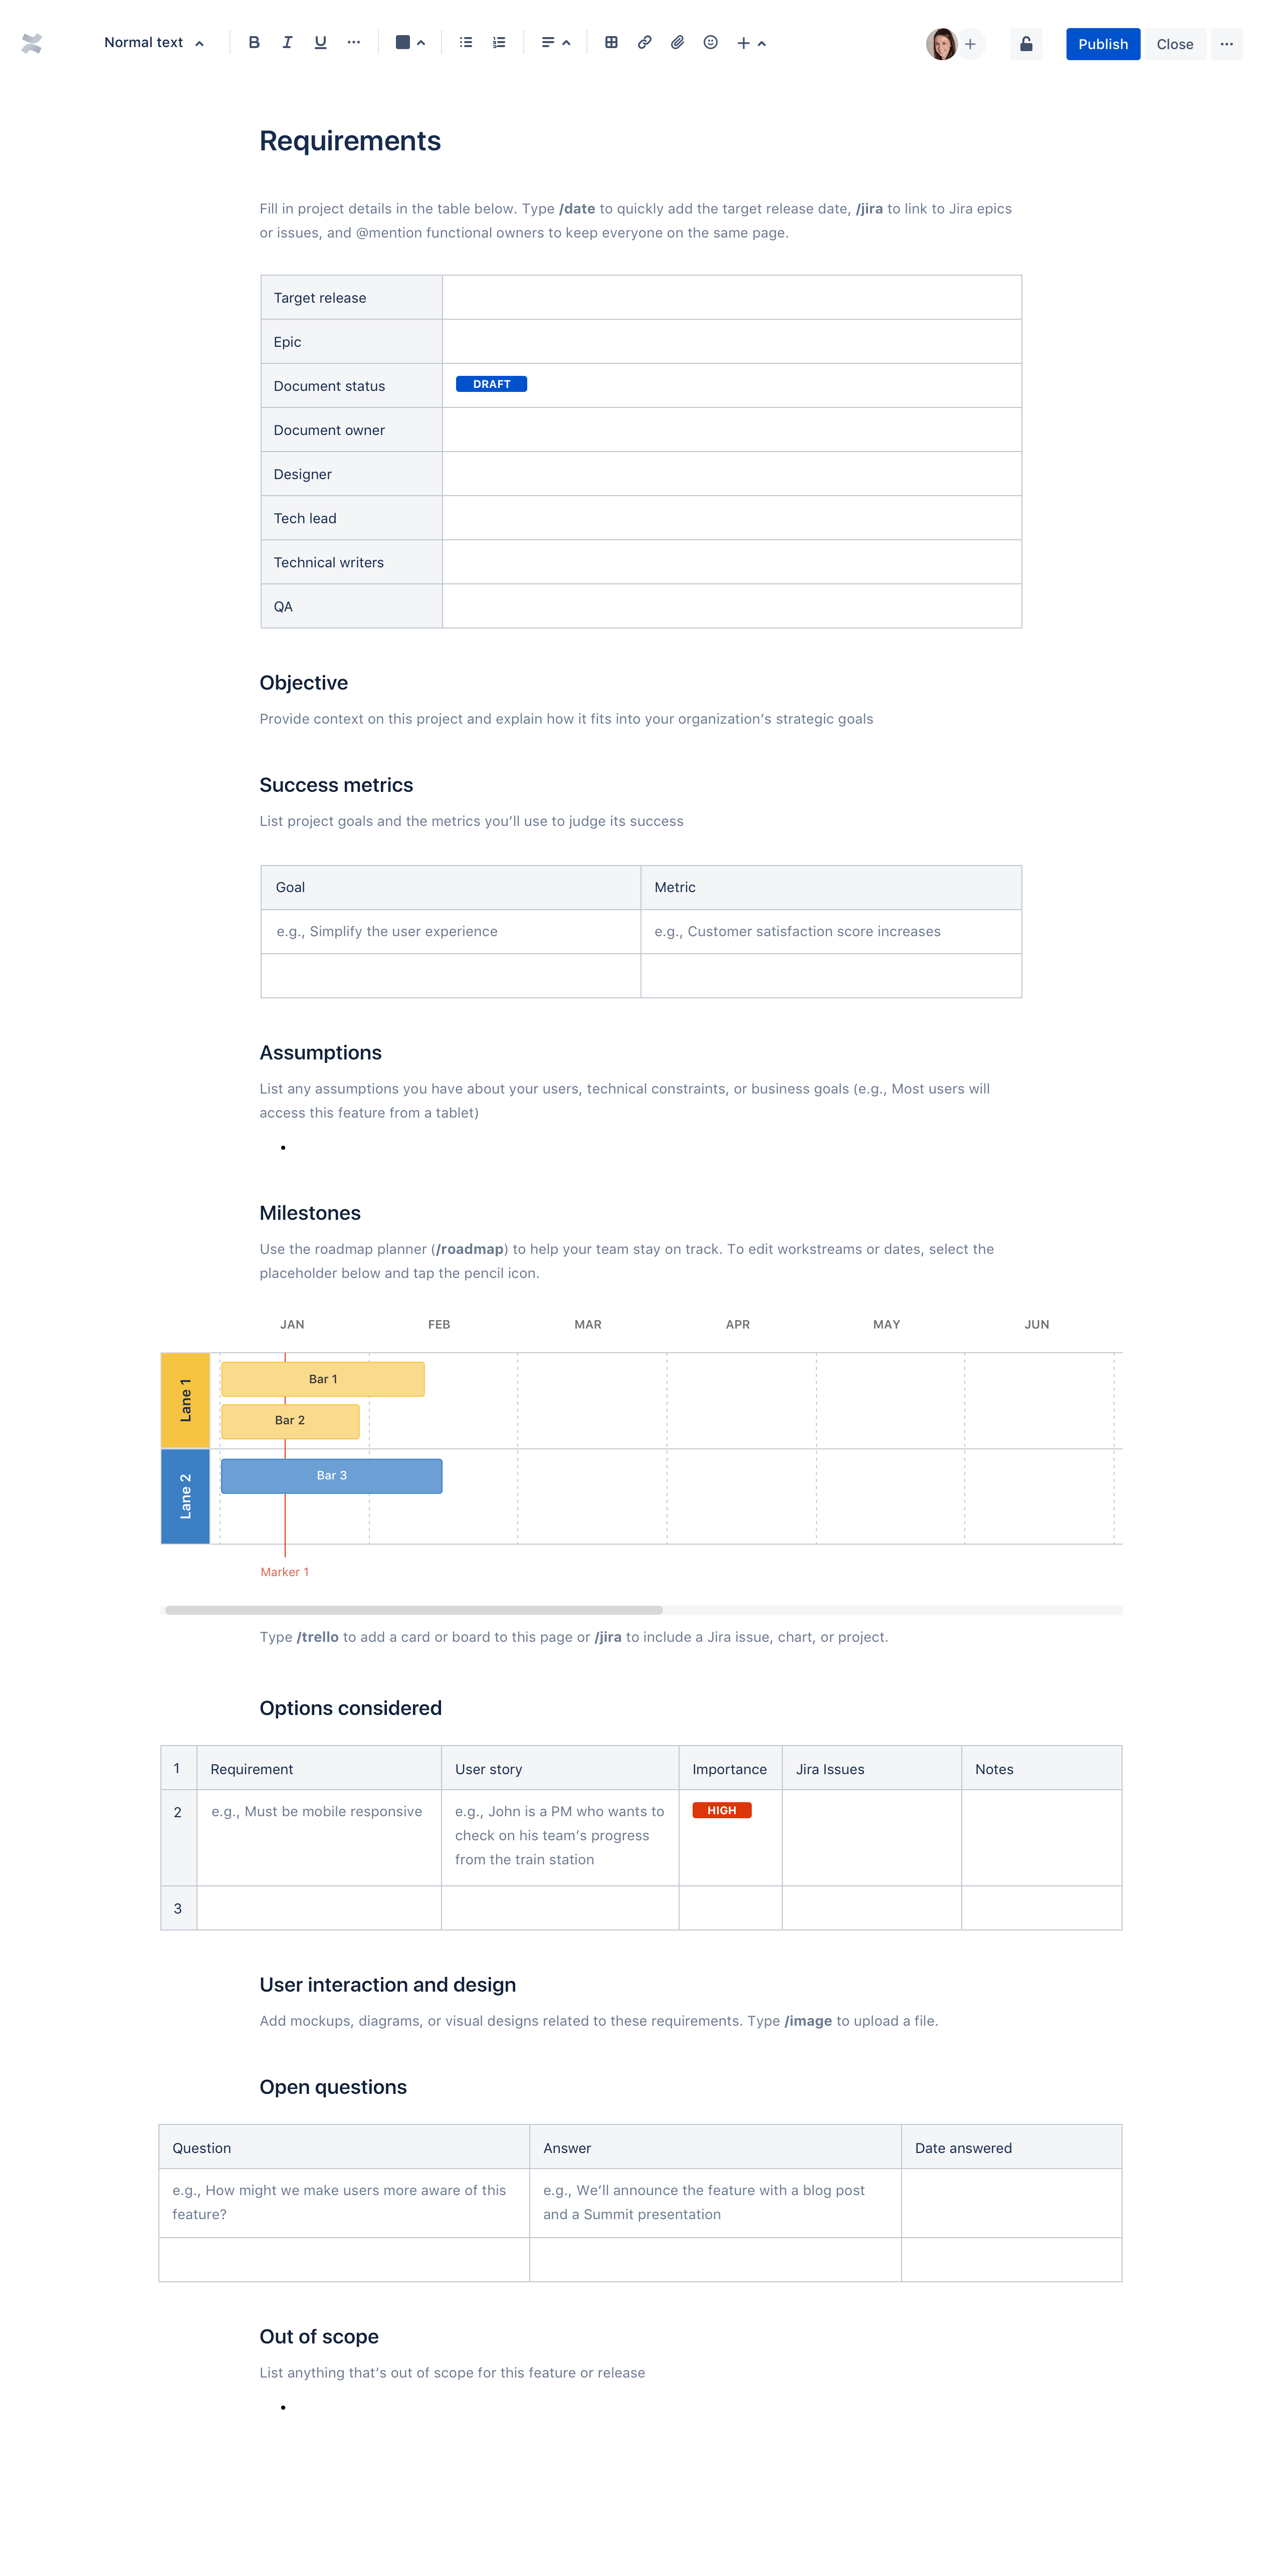This screenshot has height=2576, width=1283.
Task: Click the Technical writers value cell
Action: pyautogui.click(x=731, y=562)
